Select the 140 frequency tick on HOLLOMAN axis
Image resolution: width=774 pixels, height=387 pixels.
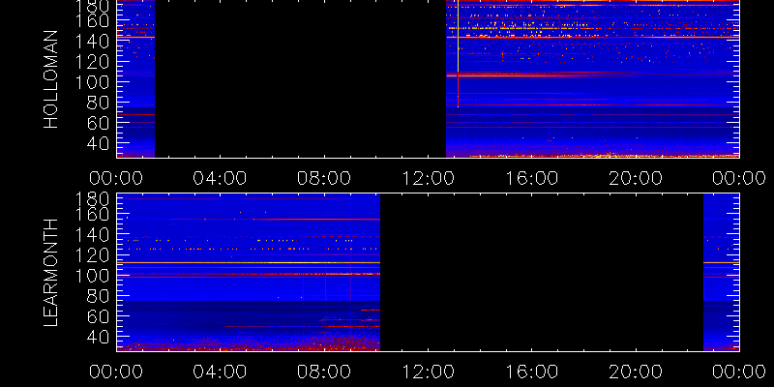(x=93, y=42)
